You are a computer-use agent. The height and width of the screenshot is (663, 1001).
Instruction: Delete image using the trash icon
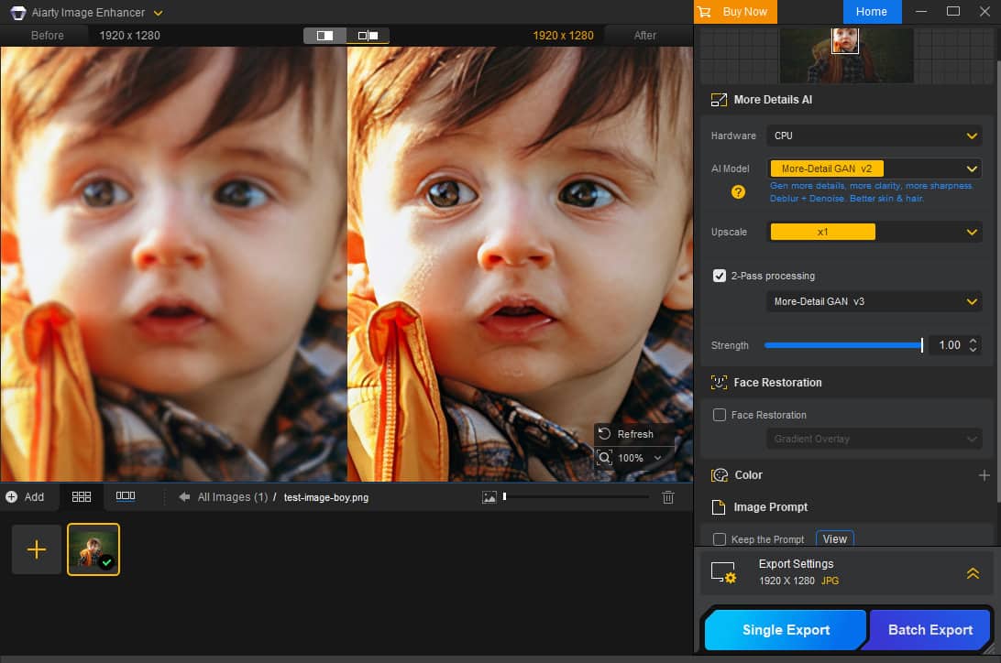coord(668,496)
